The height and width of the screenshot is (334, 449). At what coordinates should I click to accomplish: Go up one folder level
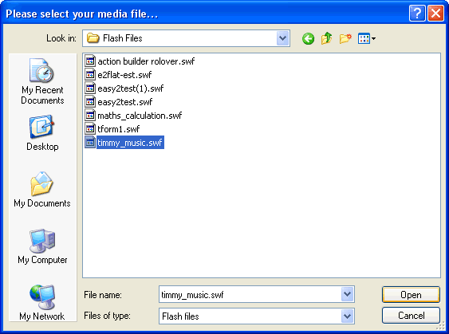click(327, 38)
